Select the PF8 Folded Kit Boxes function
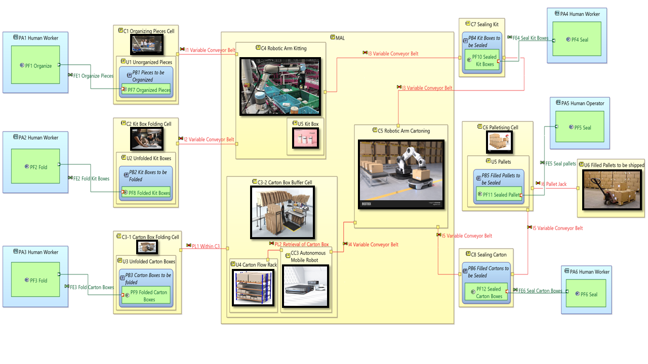Image resolution: width=648 pixels, height=364 pixels. pos(146,193)
